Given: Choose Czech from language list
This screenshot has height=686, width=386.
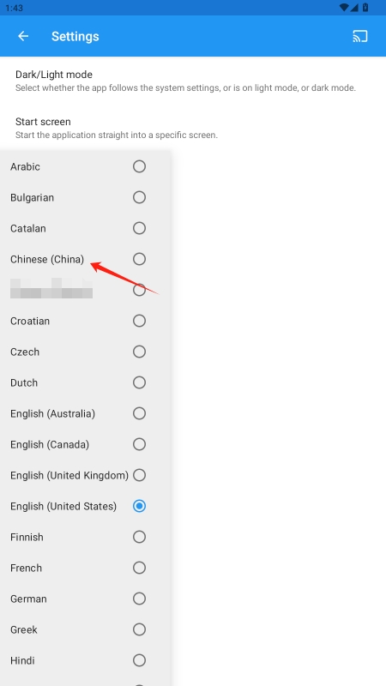Looking at the screenshot, I should tap(85, 352).
